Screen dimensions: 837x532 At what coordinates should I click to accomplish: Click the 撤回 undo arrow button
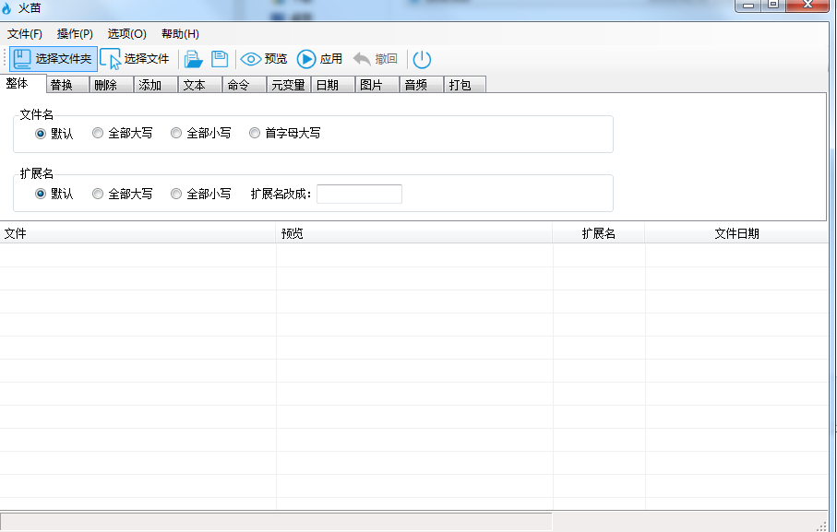click(x=376, y=59)
